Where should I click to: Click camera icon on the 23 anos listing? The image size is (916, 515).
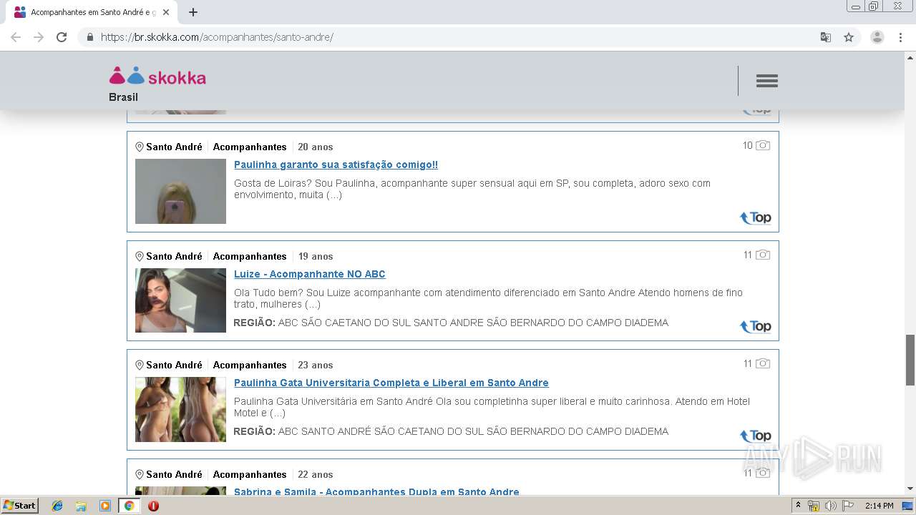pos(763,363)
